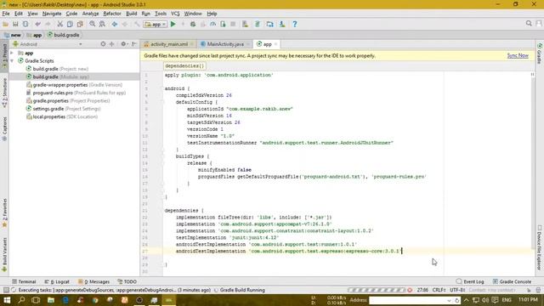Toggle the Gradle tool window on right

(x=540, y=53)
